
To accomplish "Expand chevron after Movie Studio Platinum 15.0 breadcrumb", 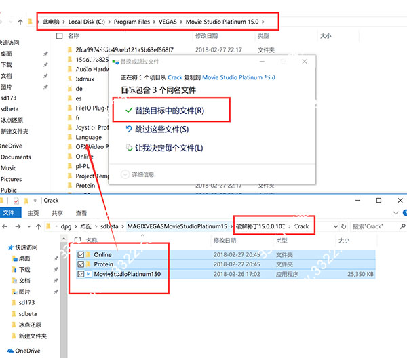I will click(263, 22).
